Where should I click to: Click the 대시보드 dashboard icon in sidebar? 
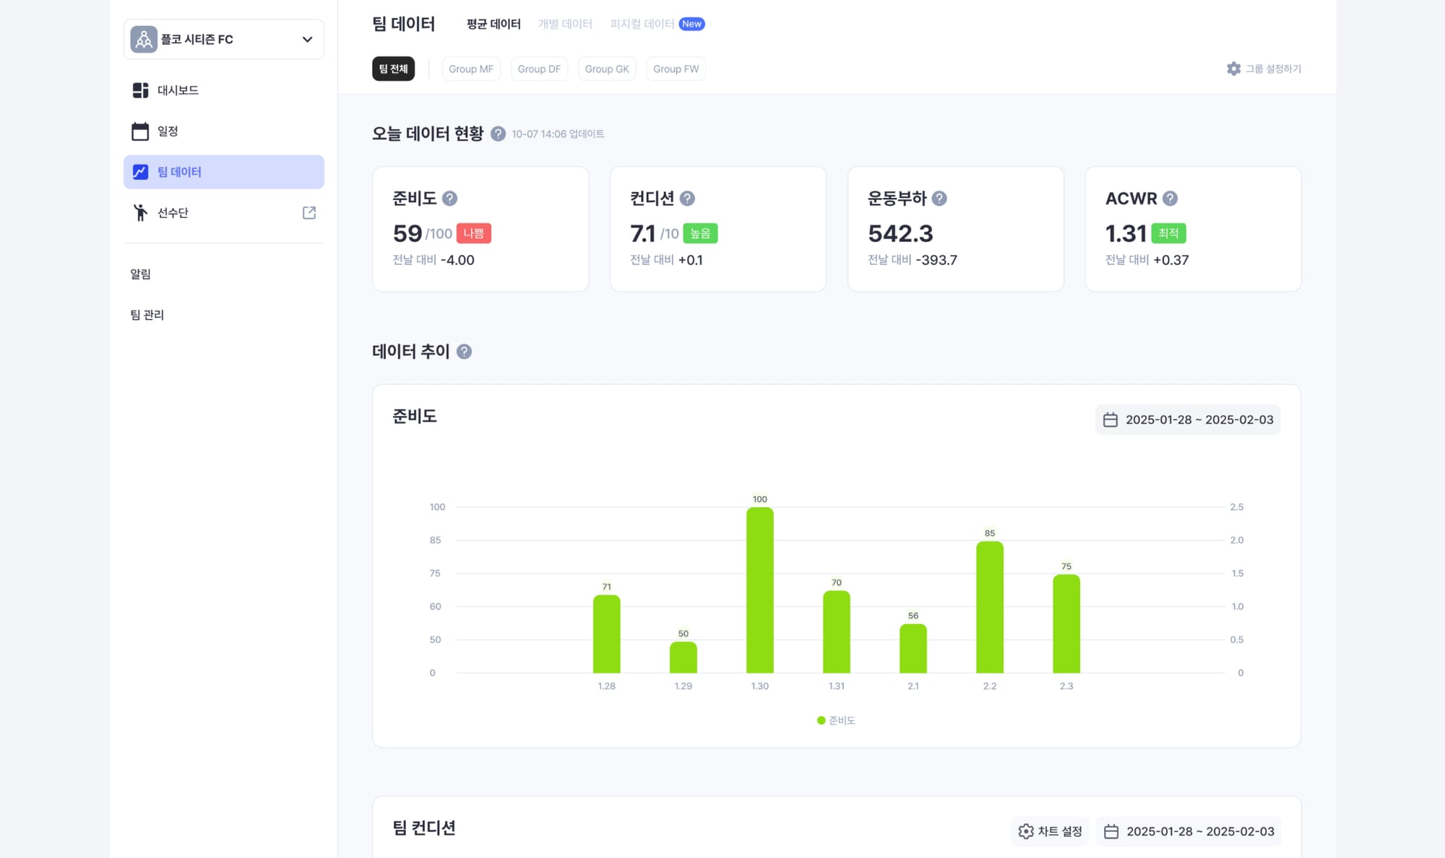pyautogui.click(x=140, y=90)
